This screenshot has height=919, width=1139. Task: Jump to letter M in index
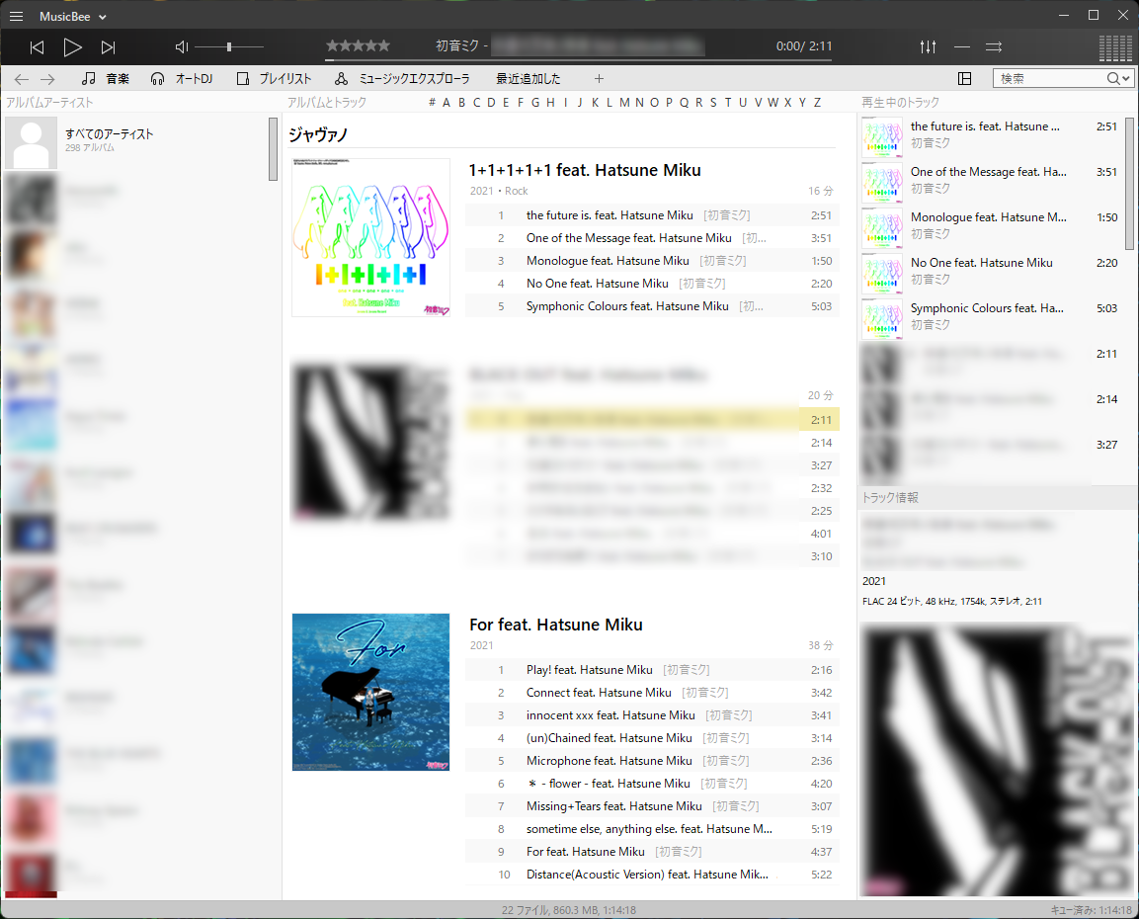tap(624, 103)
